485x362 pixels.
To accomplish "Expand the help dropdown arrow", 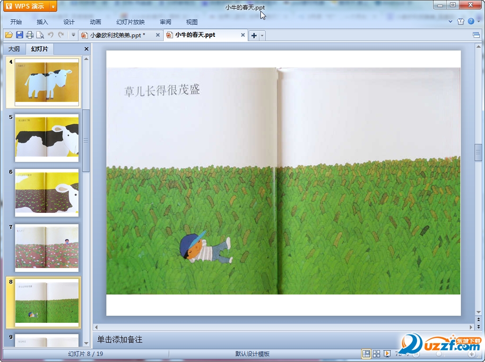I will pyautogui.click(x=478, y=21).
